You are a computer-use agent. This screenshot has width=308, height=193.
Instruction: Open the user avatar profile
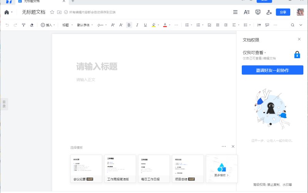(x=300, y=12)
